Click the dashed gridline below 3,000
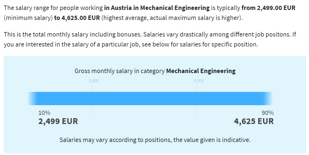Viewport: 309px width, 155px height. coord(91,100)
